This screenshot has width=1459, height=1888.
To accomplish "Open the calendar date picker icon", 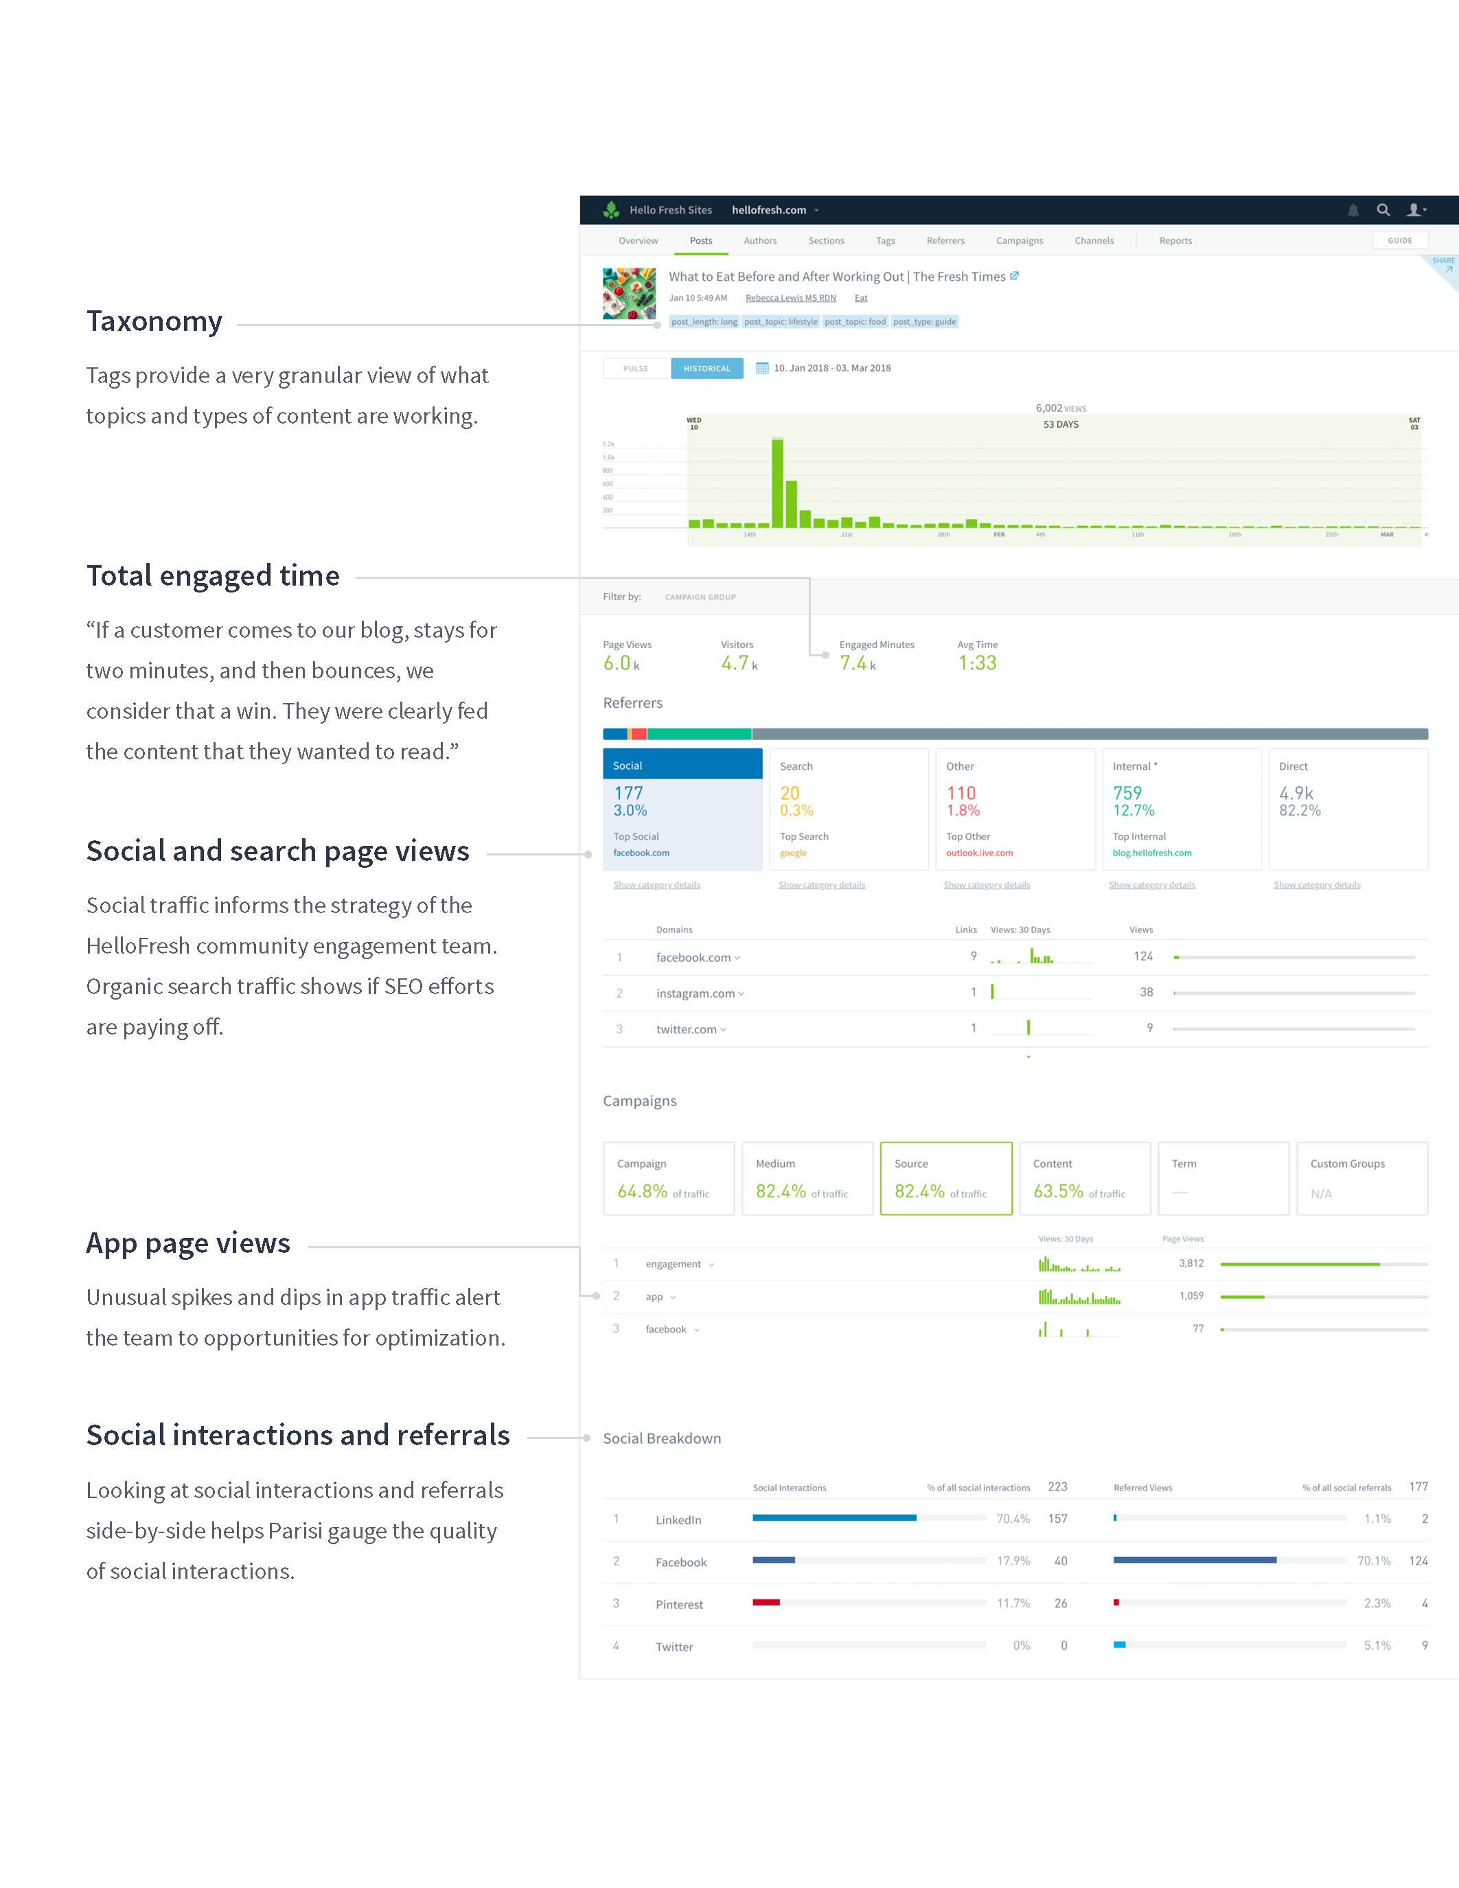I will coord(761,368).
